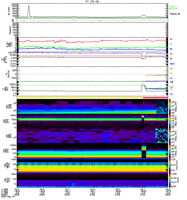Click the plot title "P1 (TH-B)"
This screenshot has height=200, width=187.
tap(92, 1)
